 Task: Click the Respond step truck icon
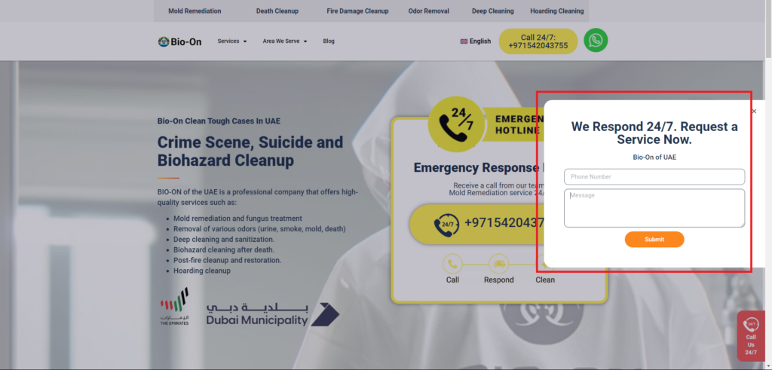click(499, 265)
